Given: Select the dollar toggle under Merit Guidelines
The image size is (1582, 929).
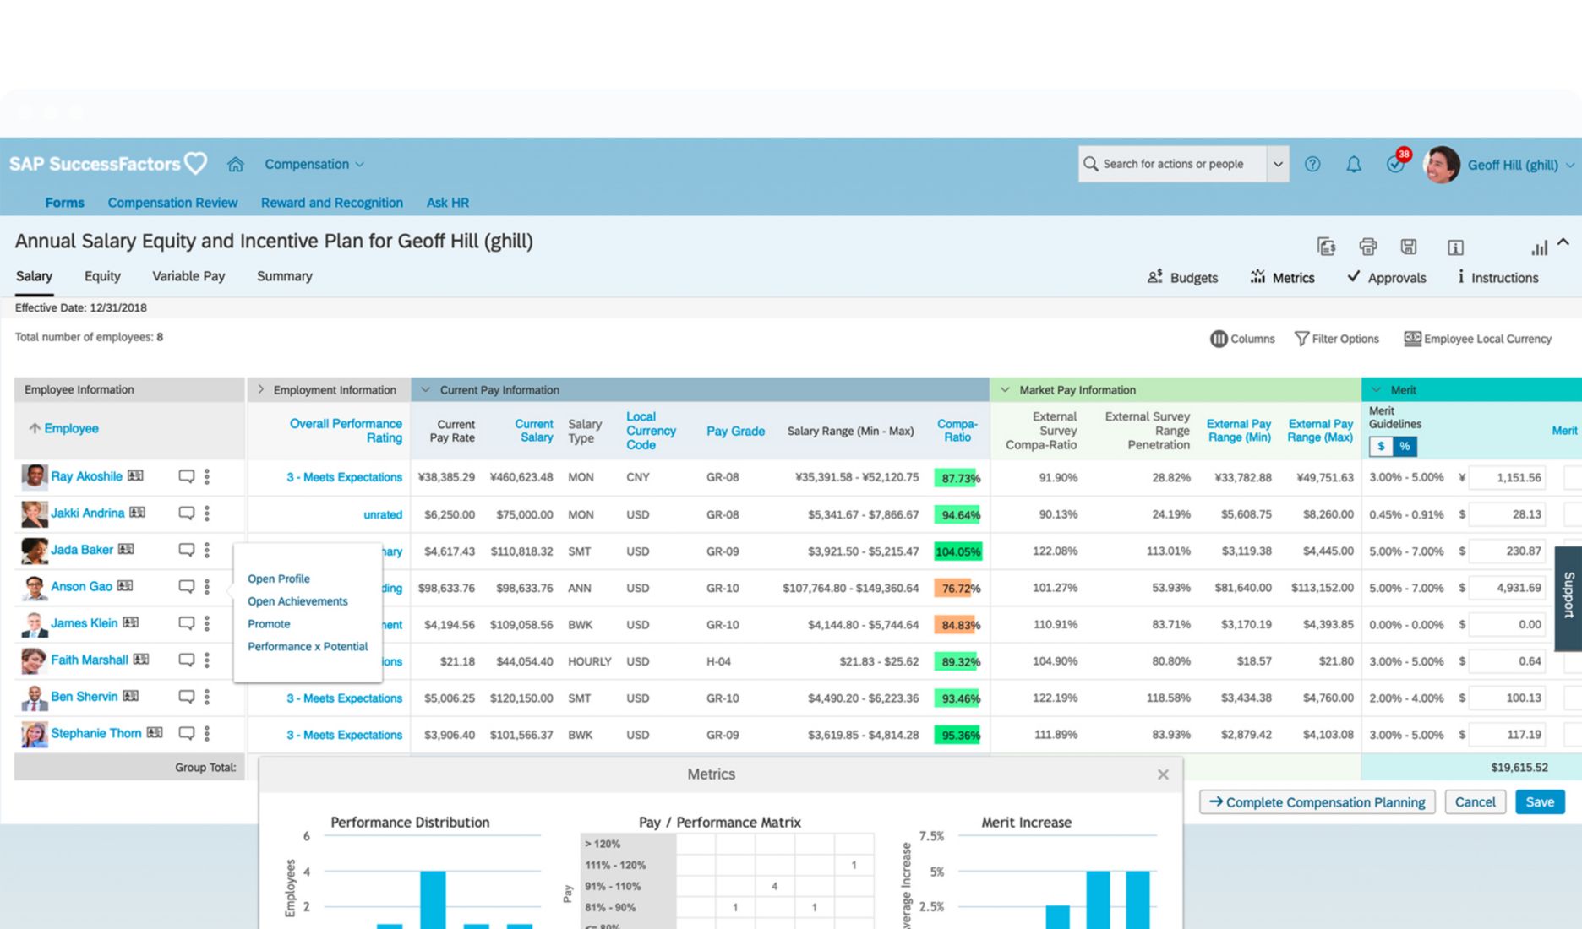Looking at the screenshot, I should click(x=1381, y=446).
